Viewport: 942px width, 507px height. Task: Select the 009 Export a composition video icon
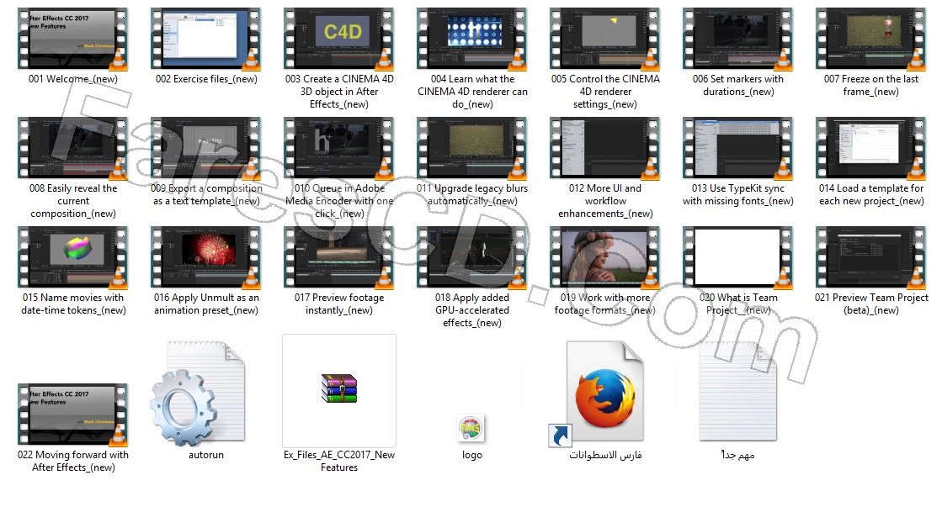[x=206, y=148]
